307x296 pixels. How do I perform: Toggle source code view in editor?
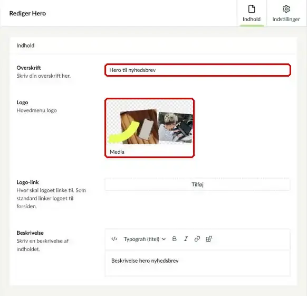[x=114, y=239]
